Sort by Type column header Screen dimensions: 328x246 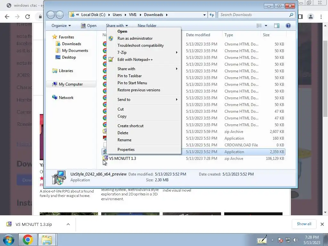point(242,35)
